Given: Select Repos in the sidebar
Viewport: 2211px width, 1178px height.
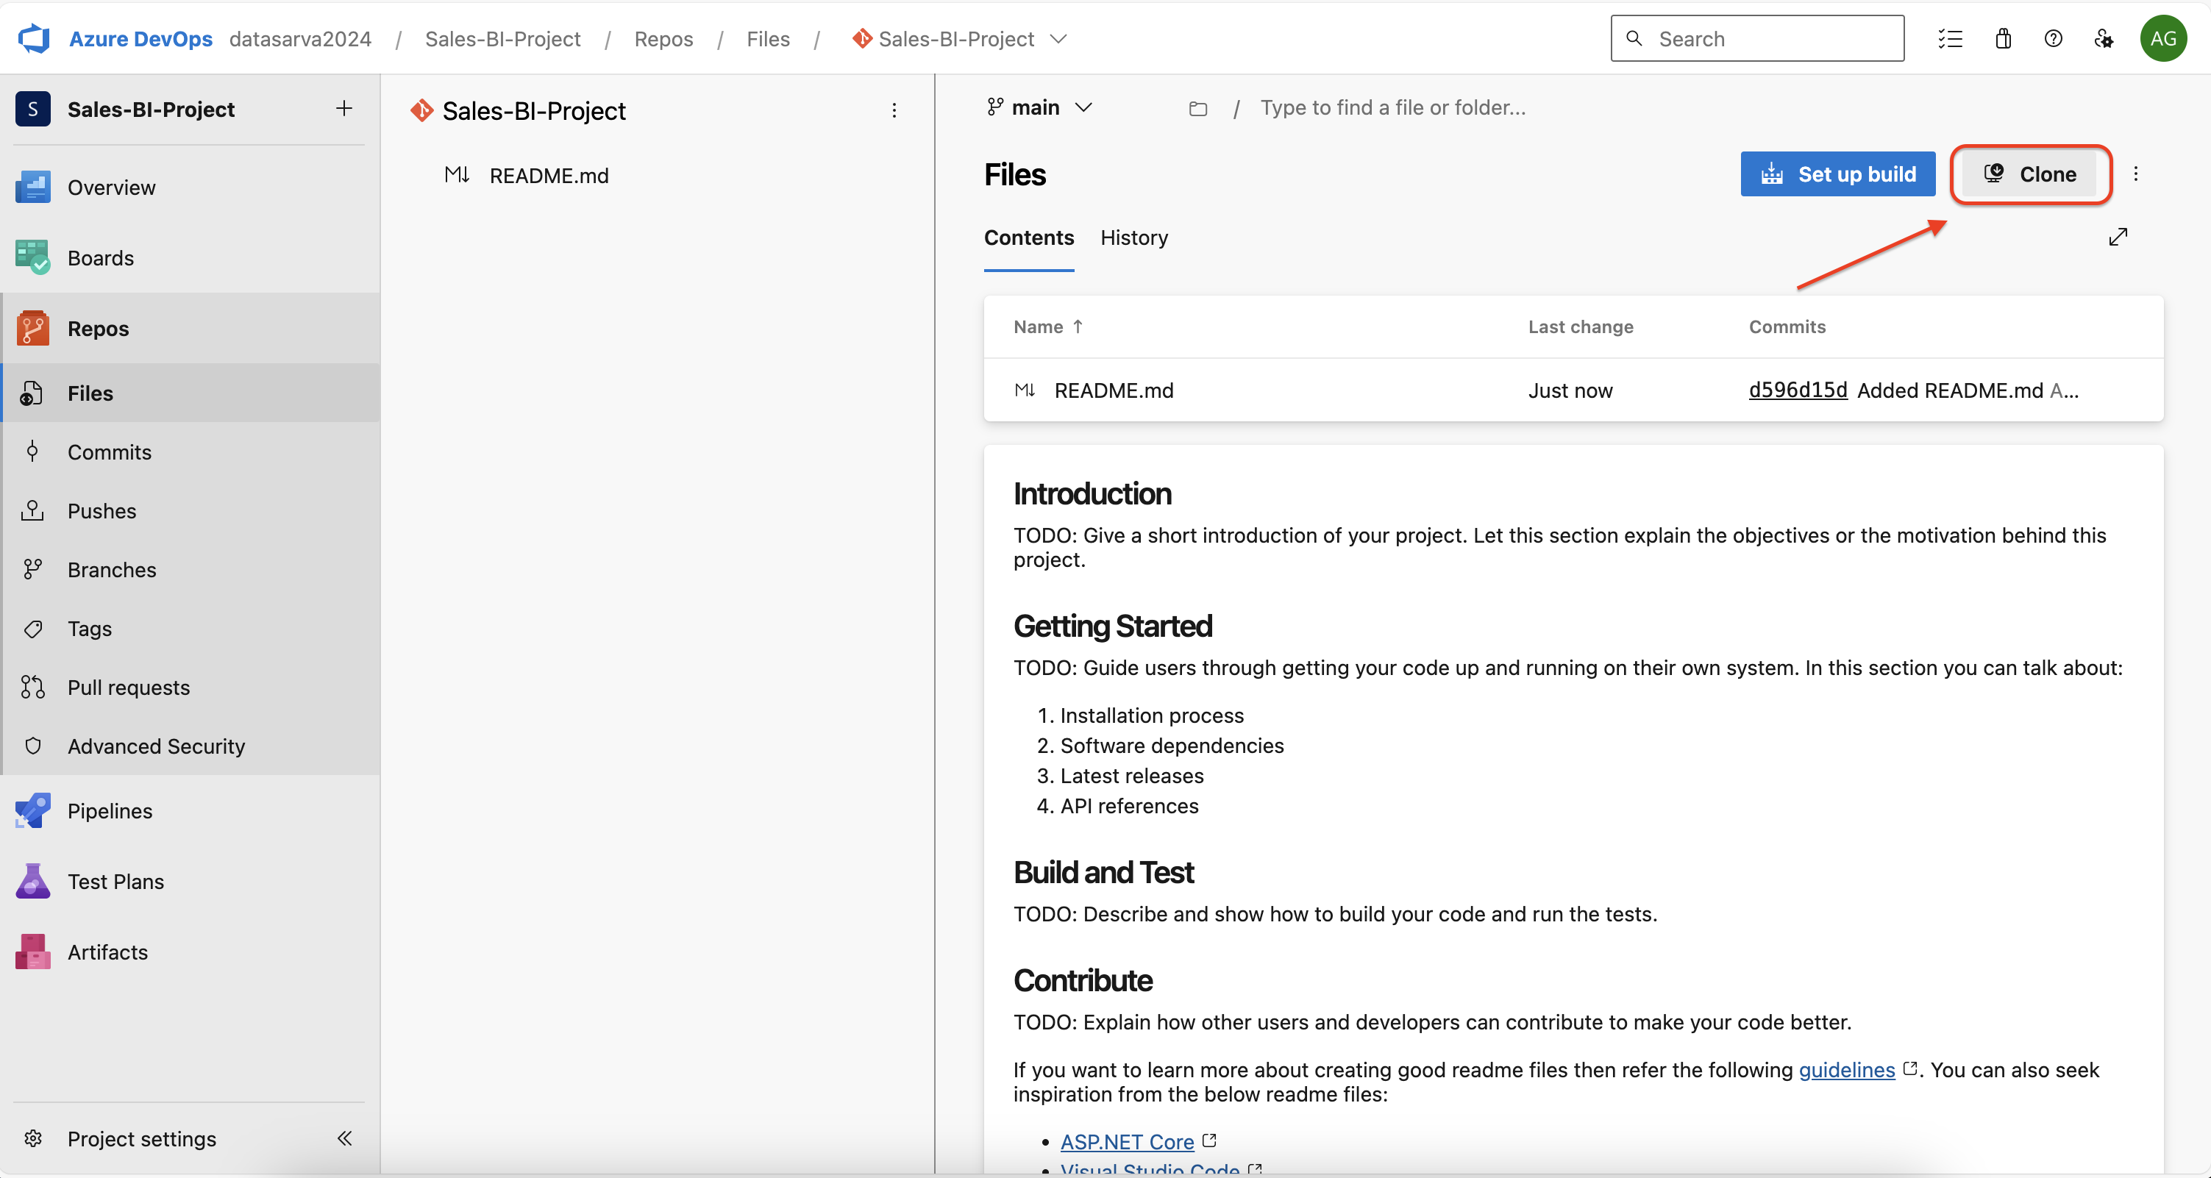Looking at the screenshot, I should [x=190, y=329].
